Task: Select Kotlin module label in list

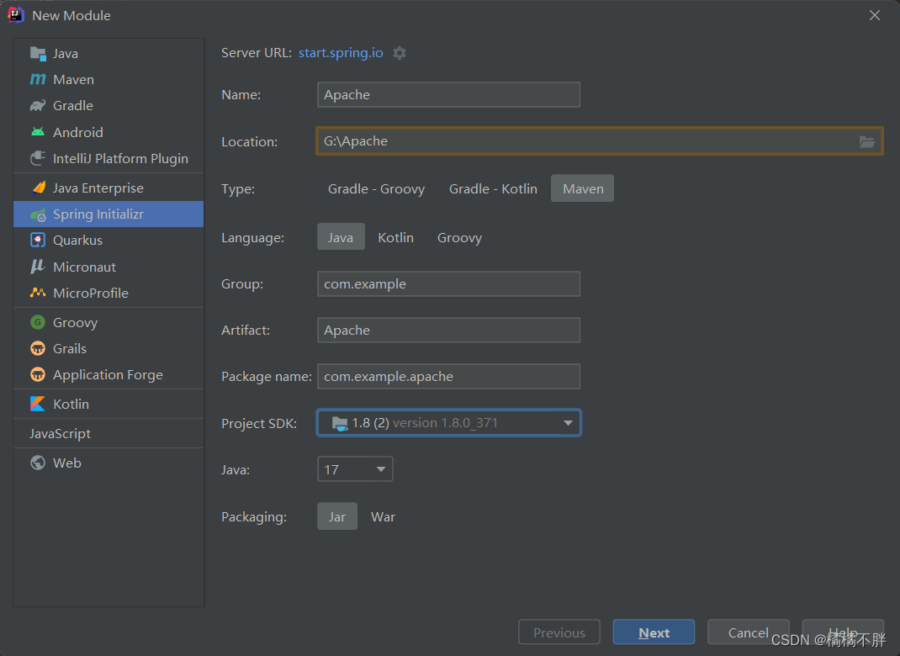Action: point(71,404)
